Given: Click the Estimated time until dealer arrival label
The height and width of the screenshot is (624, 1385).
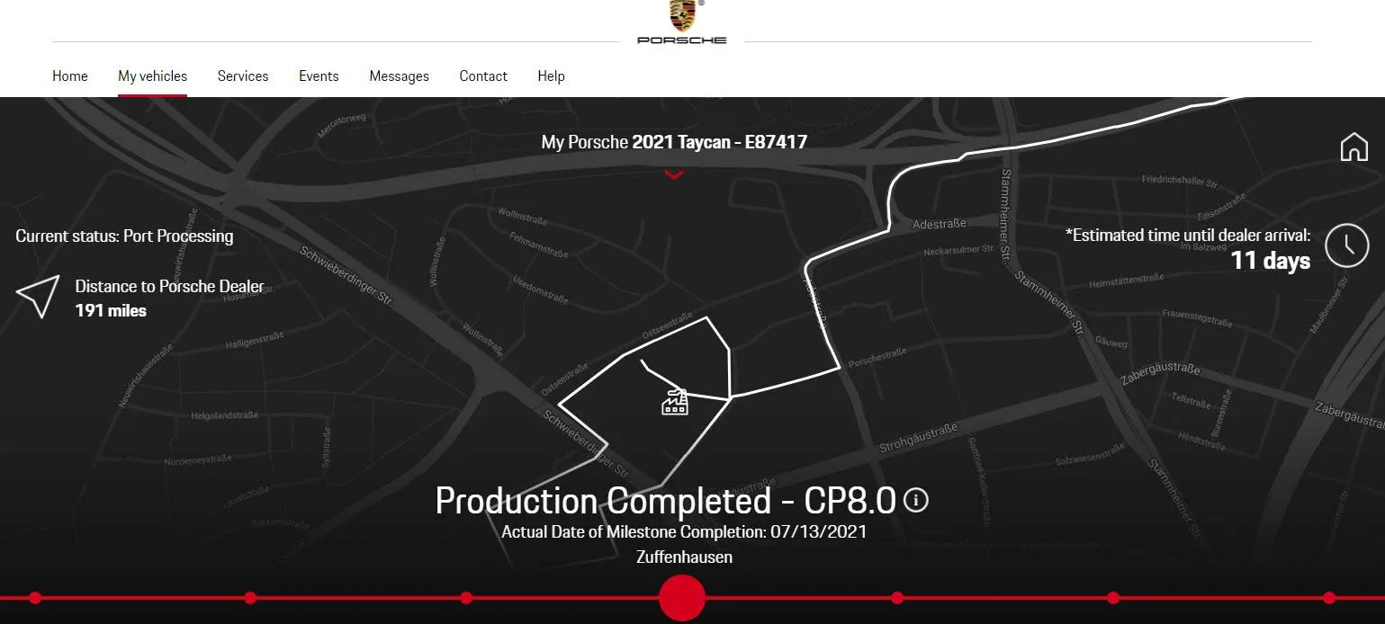Looking at the screenshot, I should (x=1188, y=236).
